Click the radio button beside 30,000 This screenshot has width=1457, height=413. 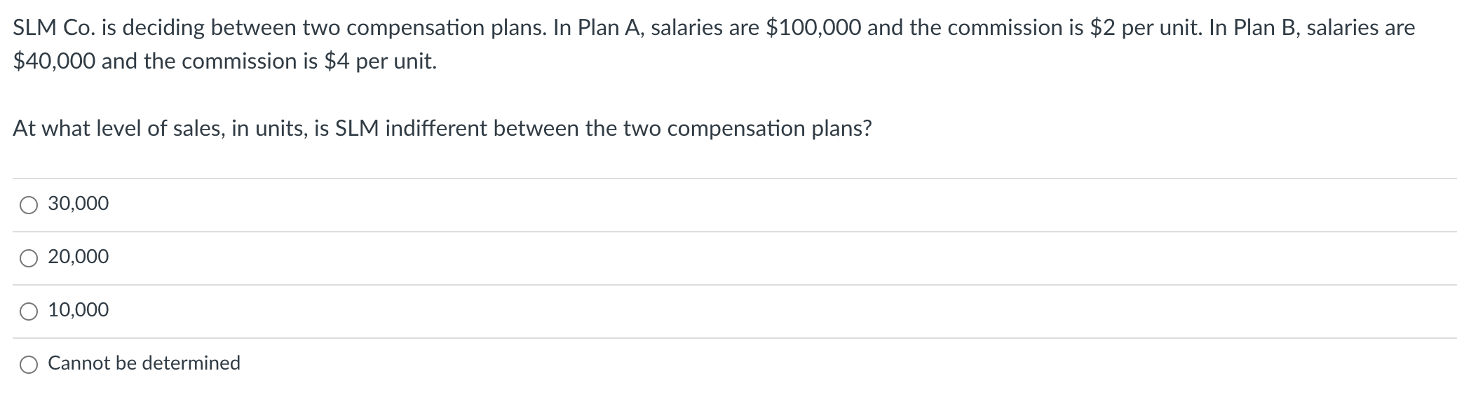[x=28, y=205]
